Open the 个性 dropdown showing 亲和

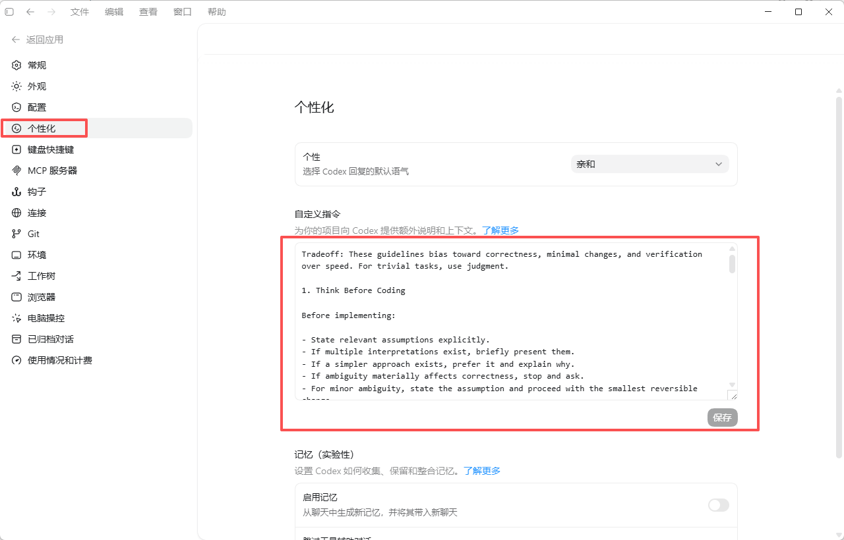(649, 164)
